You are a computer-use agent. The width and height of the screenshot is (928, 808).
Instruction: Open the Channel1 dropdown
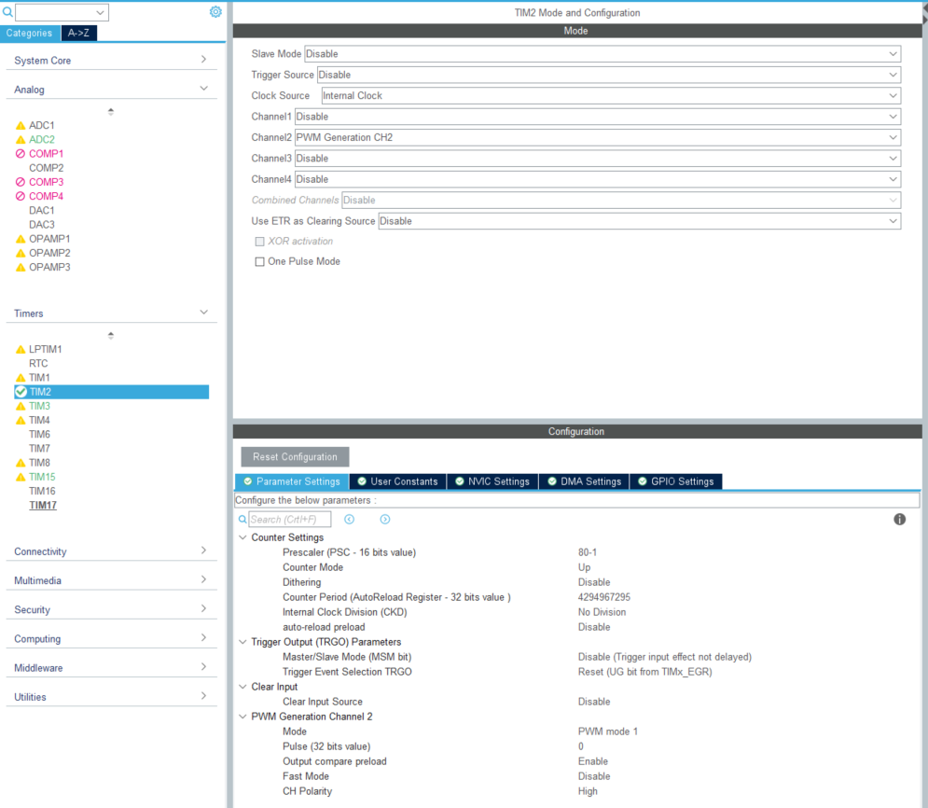click(598, 117)
